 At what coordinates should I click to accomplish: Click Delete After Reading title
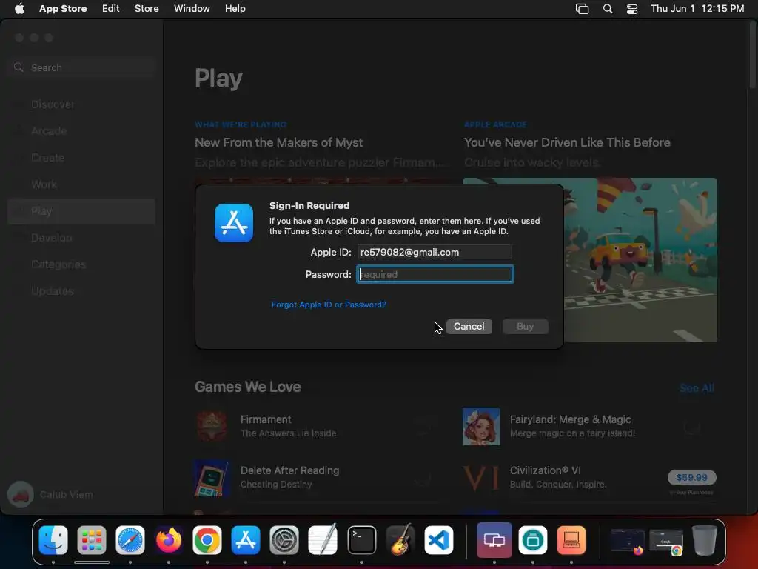(x=289, y=470)
